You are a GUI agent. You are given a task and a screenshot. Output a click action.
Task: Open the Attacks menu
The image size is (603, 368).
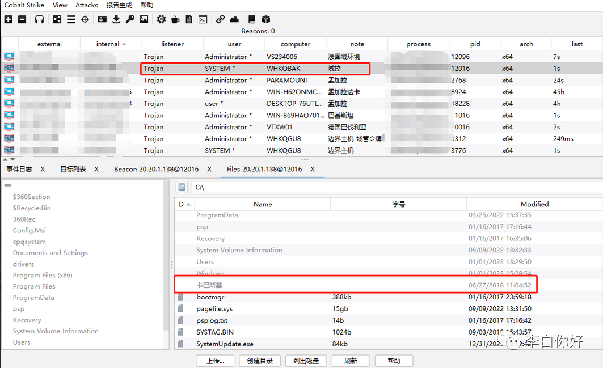[x=87, y=5]
